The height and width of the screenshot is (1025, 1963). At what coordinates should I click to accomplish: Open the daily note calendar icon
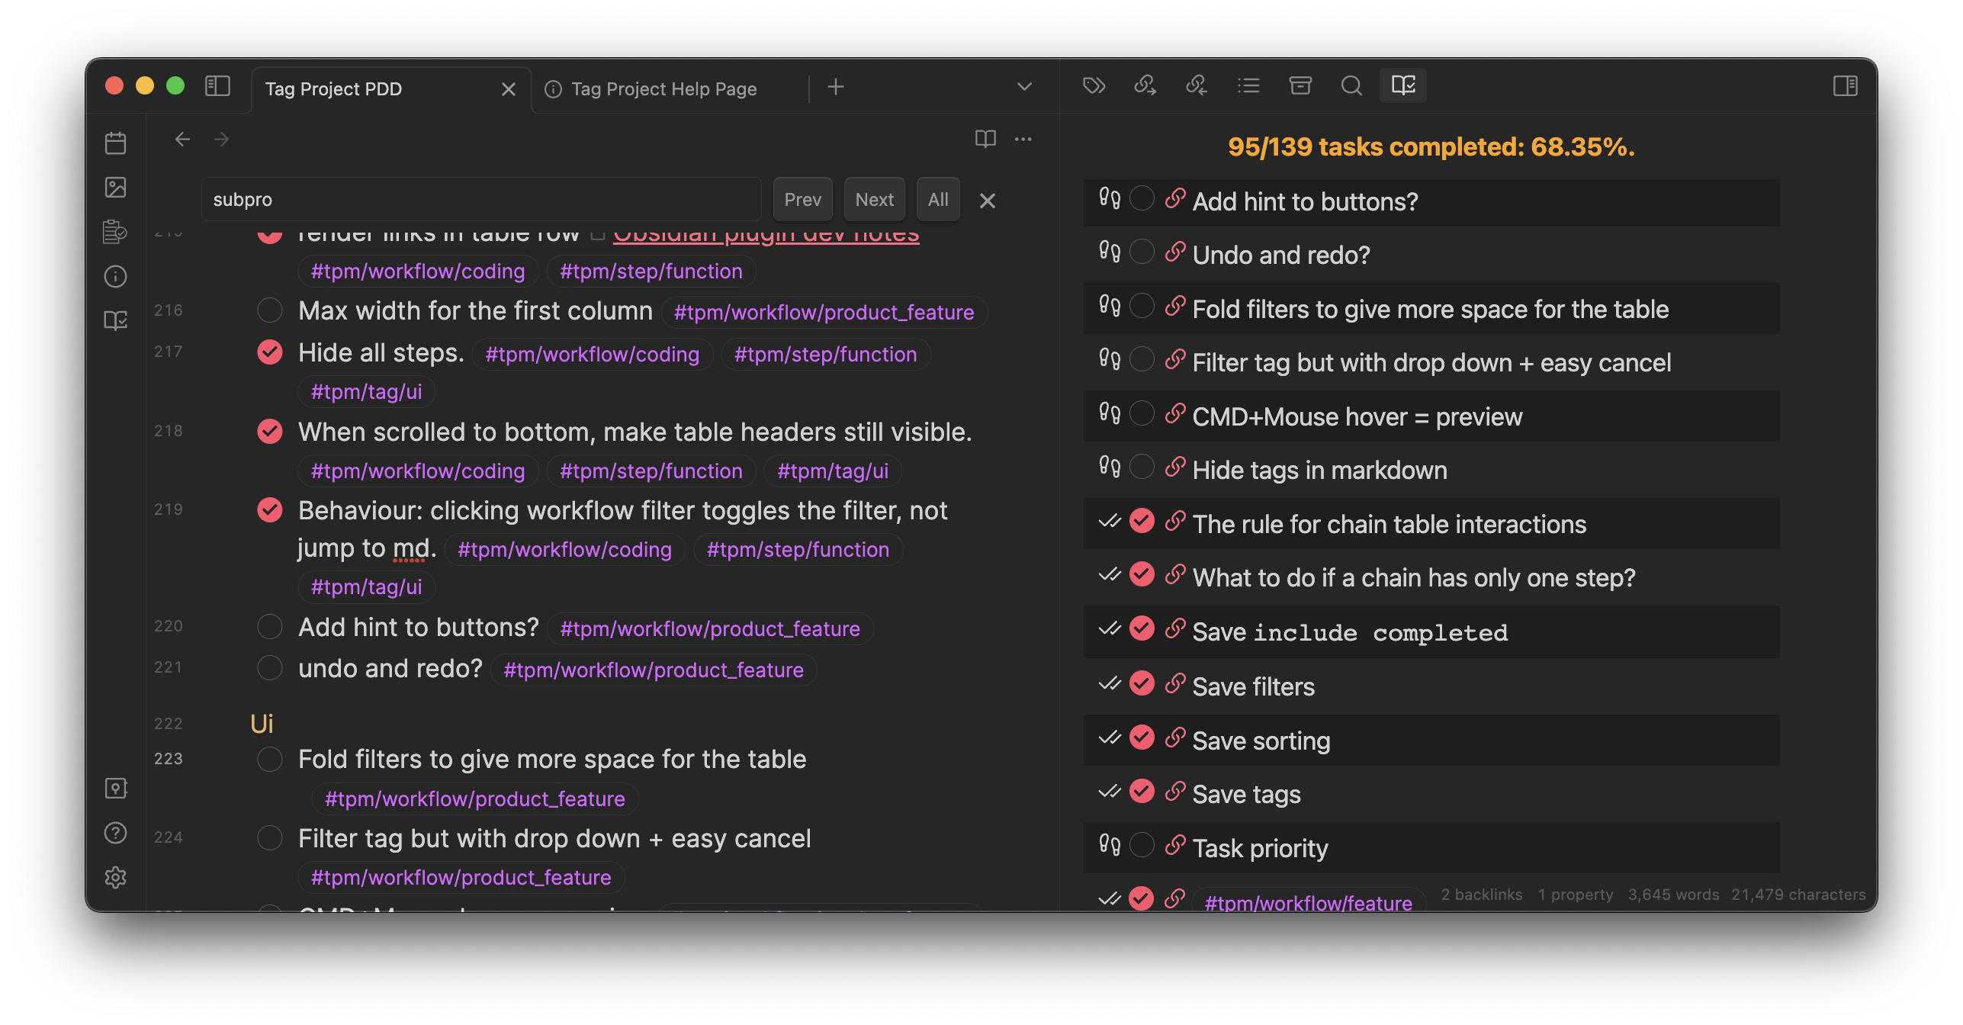(x=115, y=143)
